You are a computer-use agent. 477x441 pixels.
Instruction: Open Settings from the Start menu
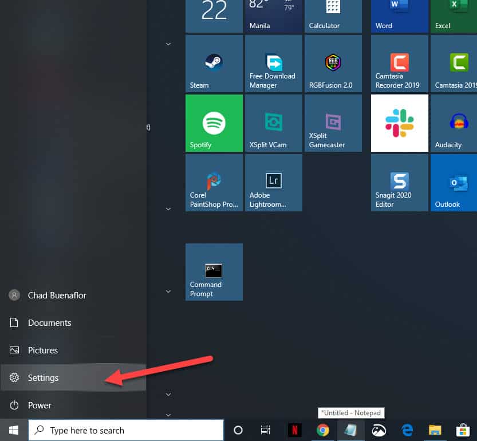point(73,377)
